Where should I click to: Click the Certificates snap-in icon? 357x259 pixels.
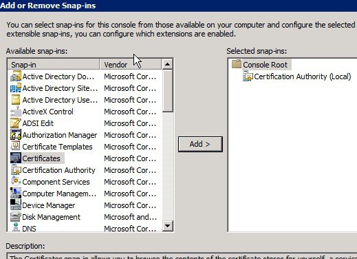(x=16, y=158)
